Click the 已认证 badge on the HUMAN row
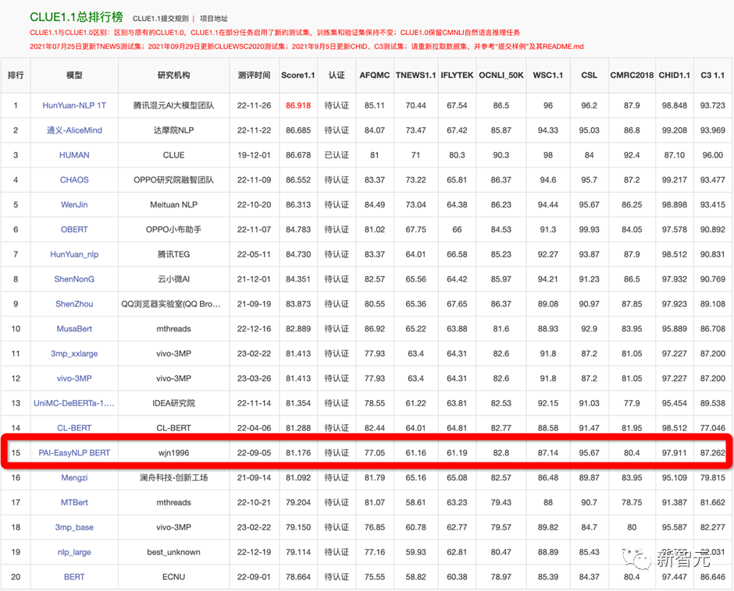 pyautogui.click(x=335, y=155)
